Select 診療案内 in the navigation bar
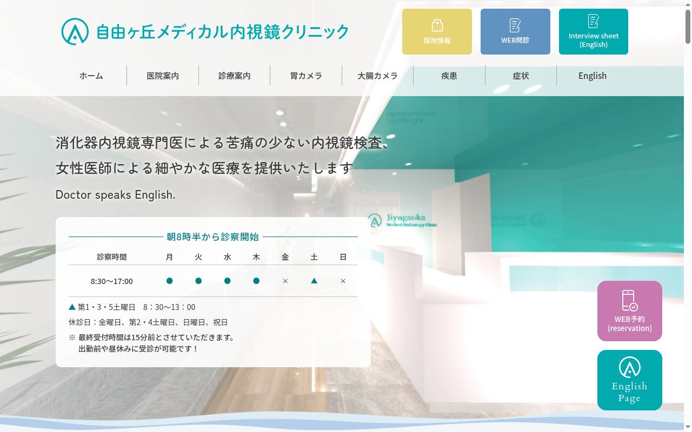Screen dimensions: 692x432 coord(235,76)
